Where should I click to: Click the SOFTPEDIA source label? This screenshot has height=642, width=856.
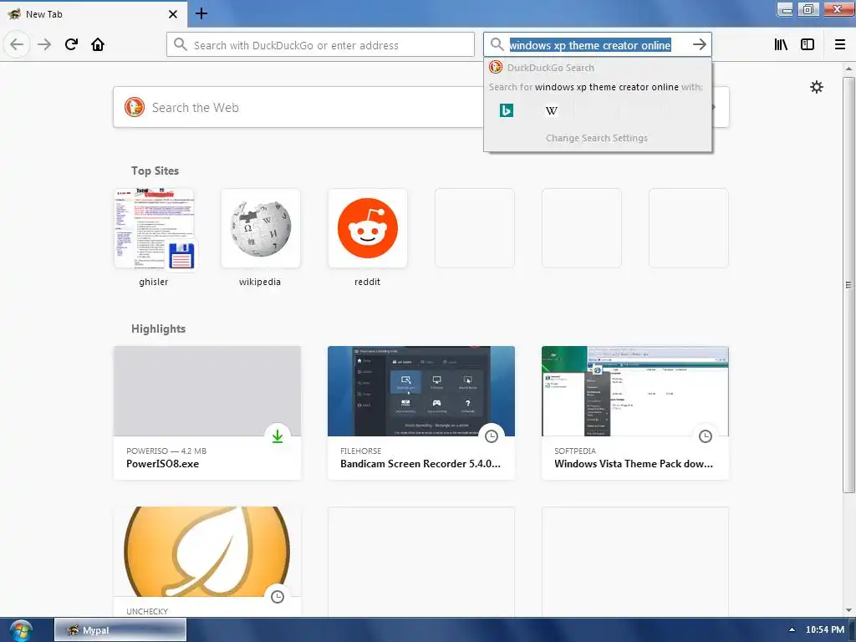575,451
